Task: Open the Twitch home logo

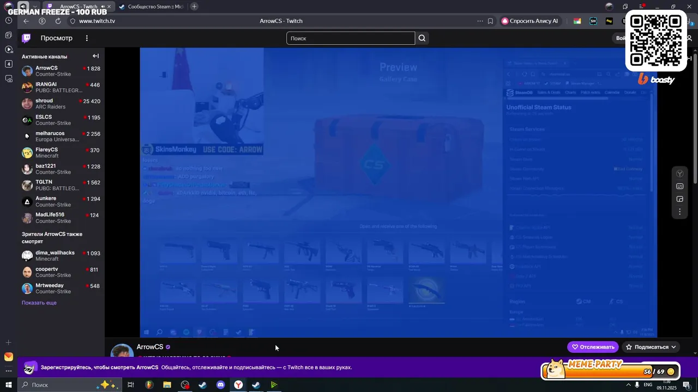Action: 26,38
